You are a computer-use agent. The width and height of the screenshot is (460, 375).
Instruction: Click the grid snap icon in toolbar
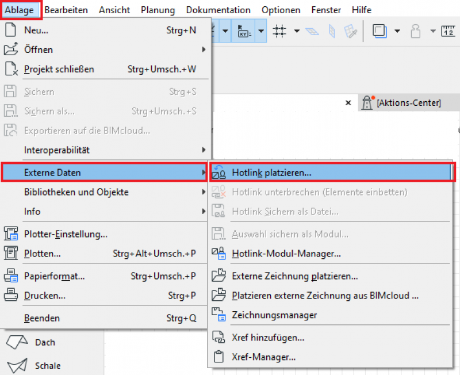[x=280, y=30]
